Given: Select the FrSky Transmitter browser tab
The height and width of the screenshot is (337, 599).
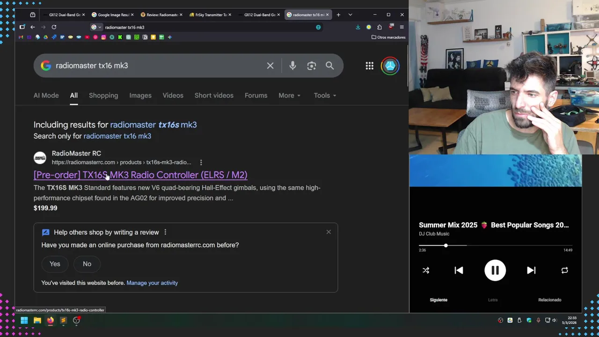Looking at the screenshot, I should pyautogui.click(x=210, y=15).
